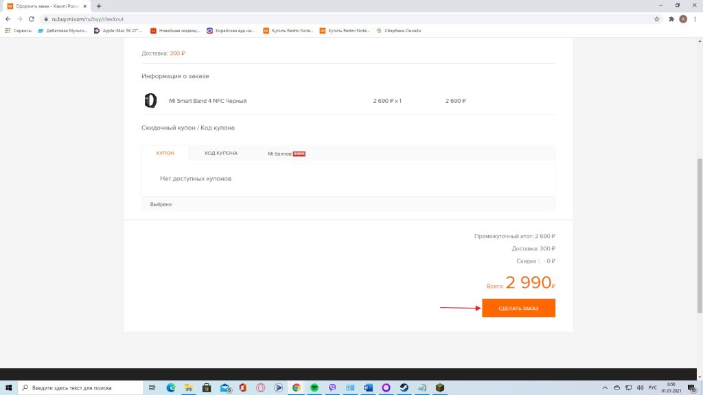Image resolution: width=703 pixels, height=395 pixels.
Task: Reload the page with the refresh icon
Action: pos(32,19)
